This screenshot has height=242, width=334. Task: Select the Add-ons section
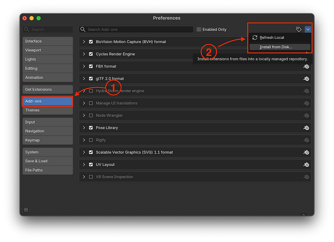(x=48, y=102)
